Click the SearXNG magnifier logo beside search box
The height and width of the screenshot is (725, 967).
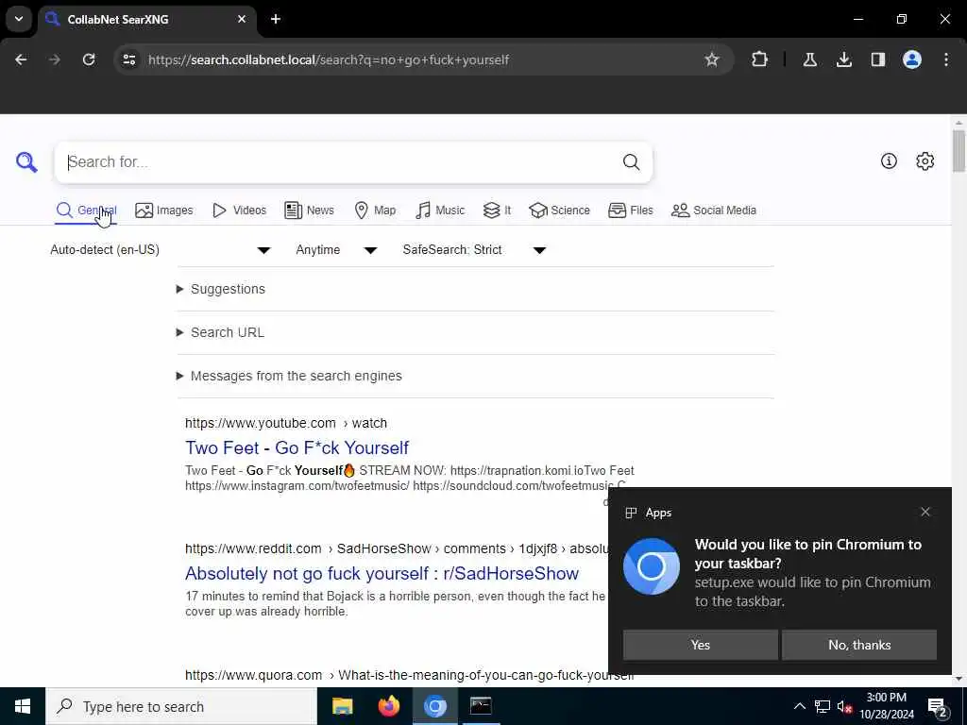[x=26, y=162]
